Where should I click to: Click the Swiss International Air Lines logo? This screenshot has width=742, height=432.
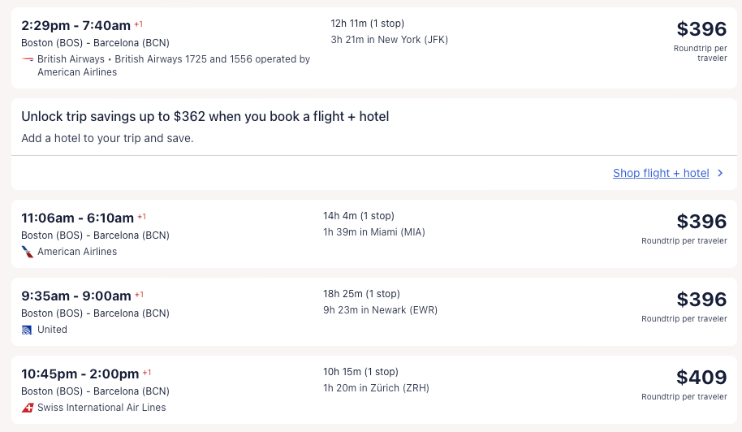coord(28,408)
